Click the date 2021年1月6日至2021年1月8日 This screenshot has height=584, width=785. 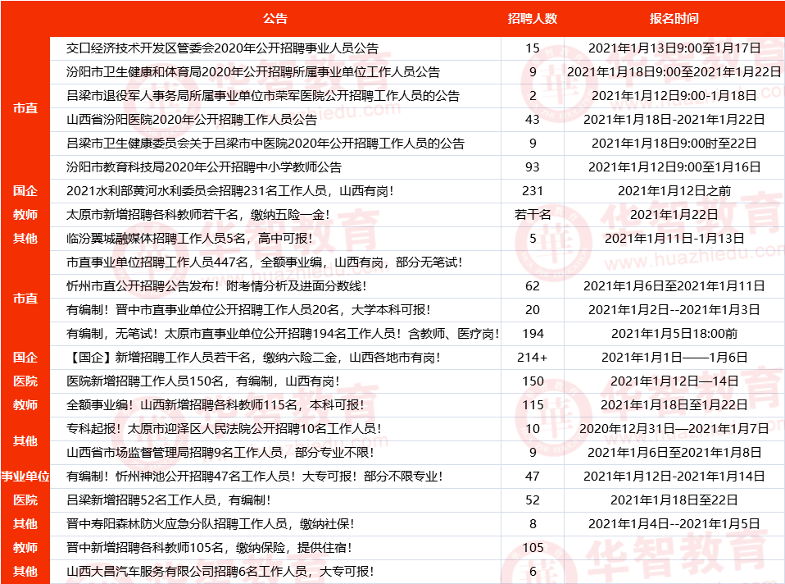674,453
